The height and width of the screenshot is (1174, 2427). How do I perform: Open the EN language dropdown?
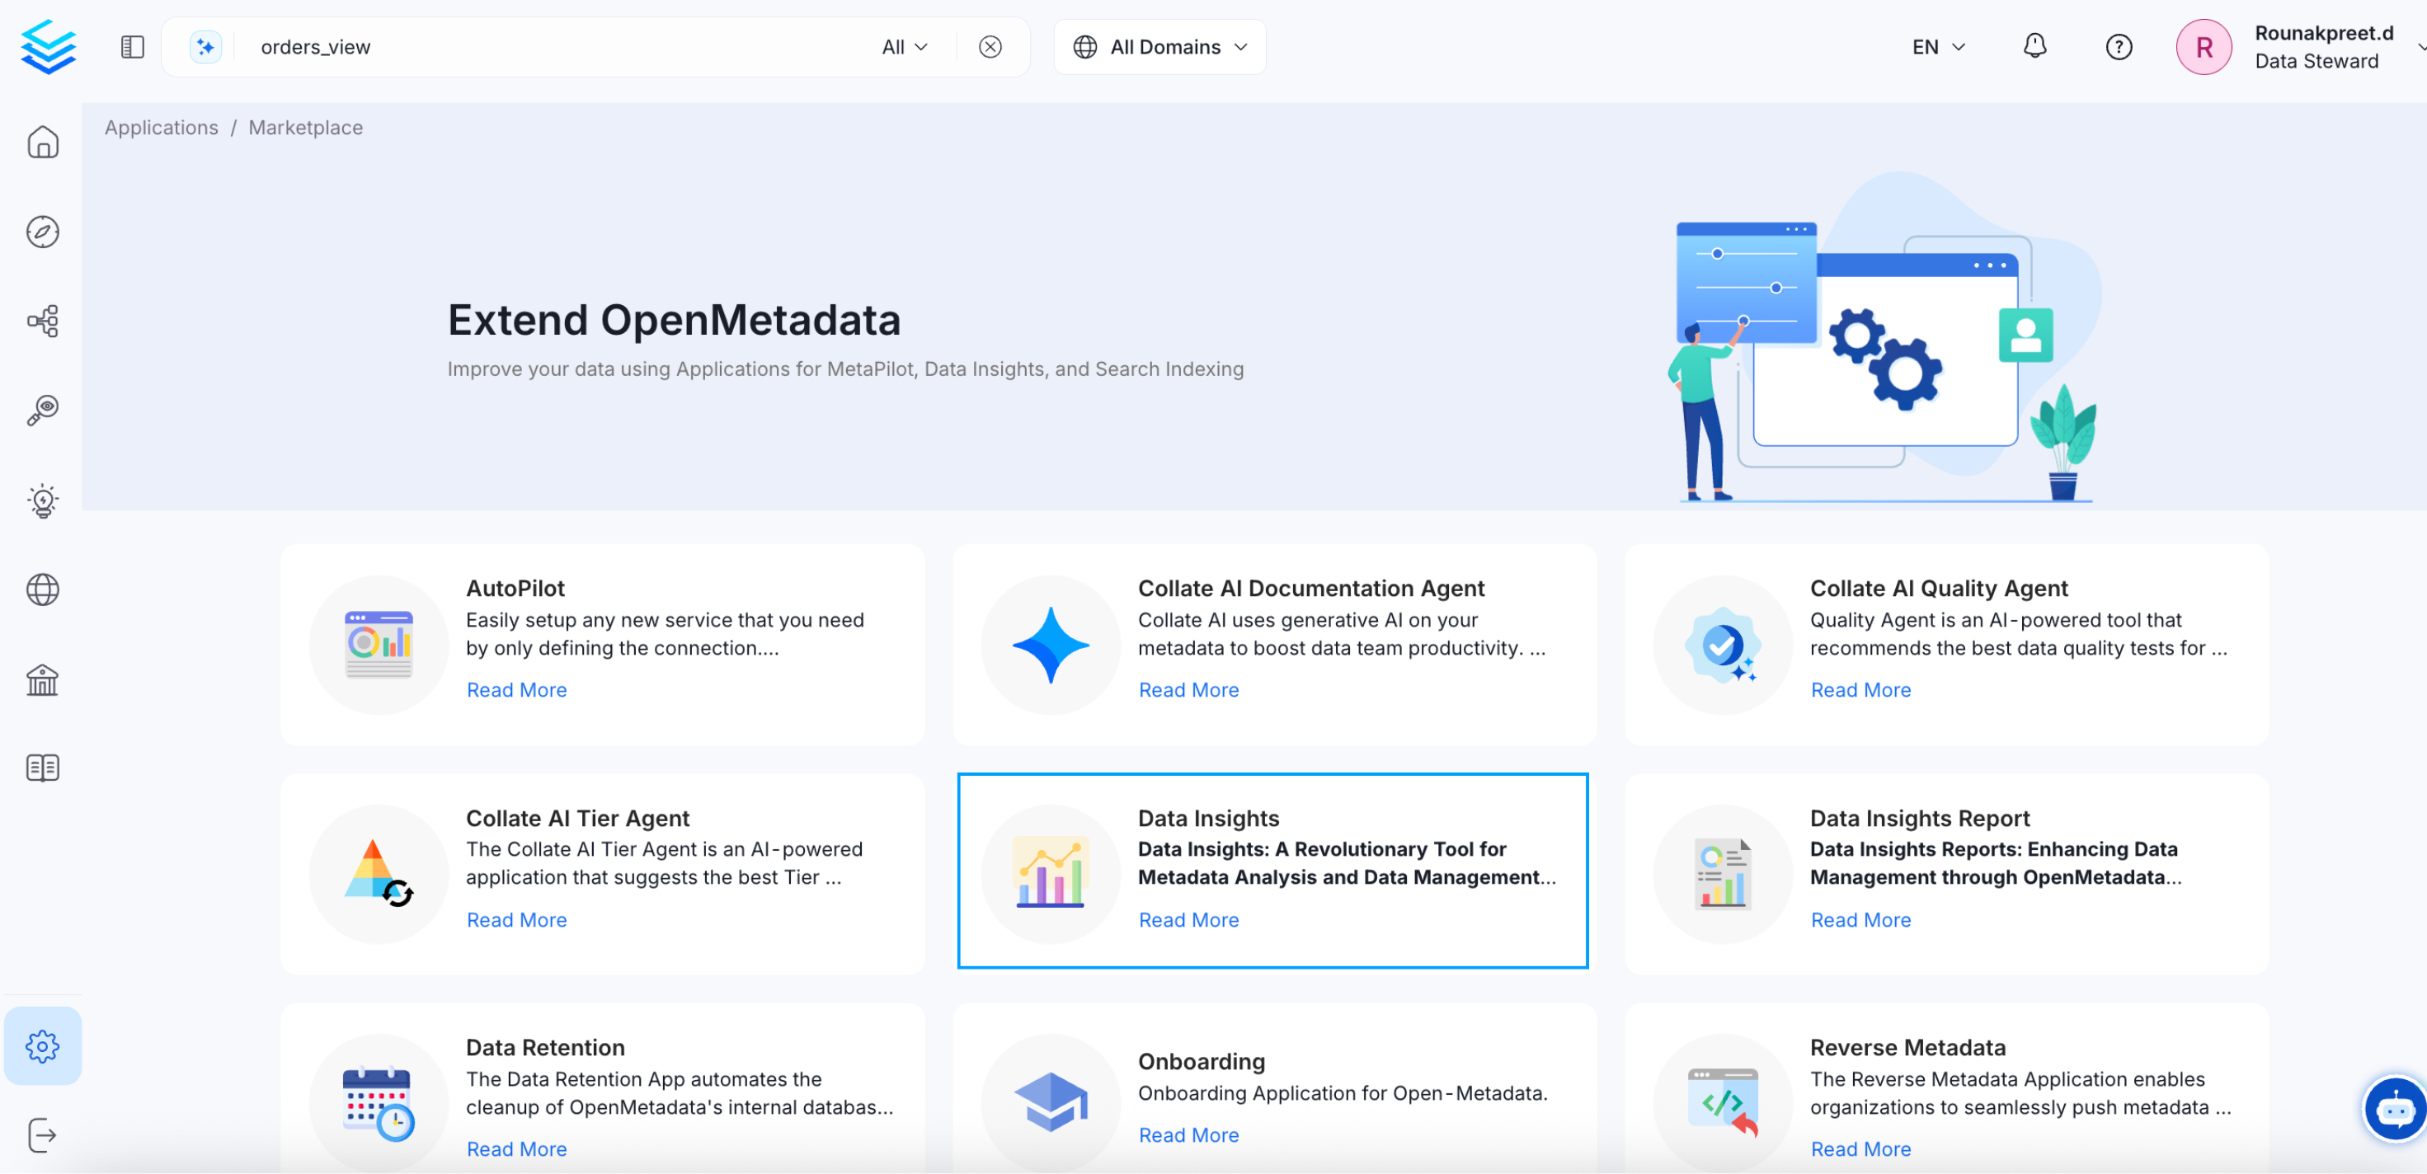click(x=1936, y=46)
